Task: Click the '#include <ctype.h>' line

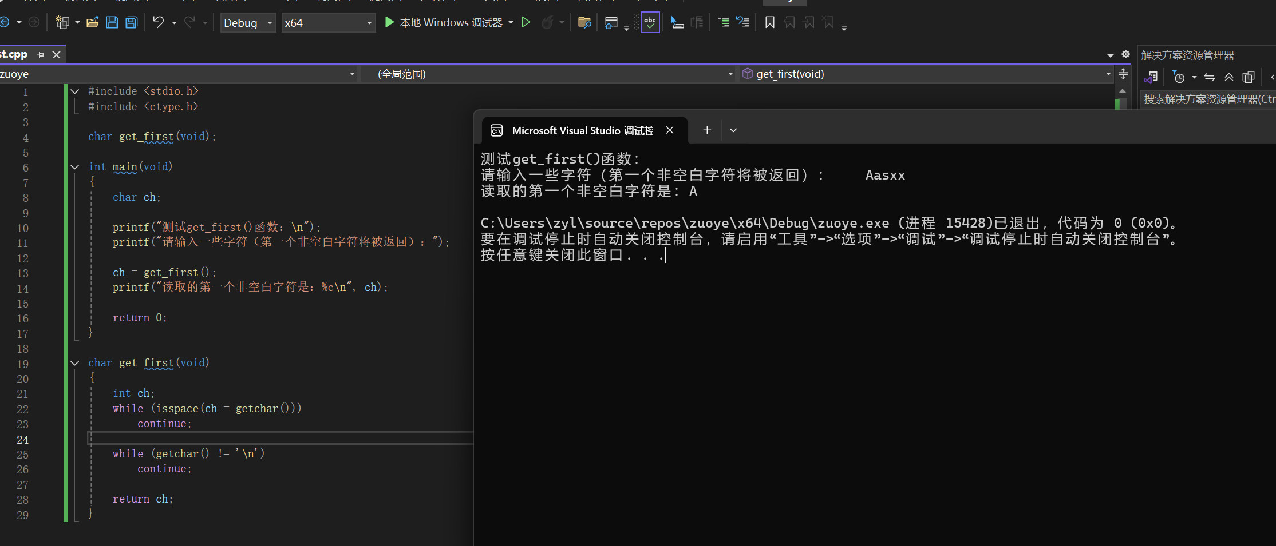Action: 143,107
